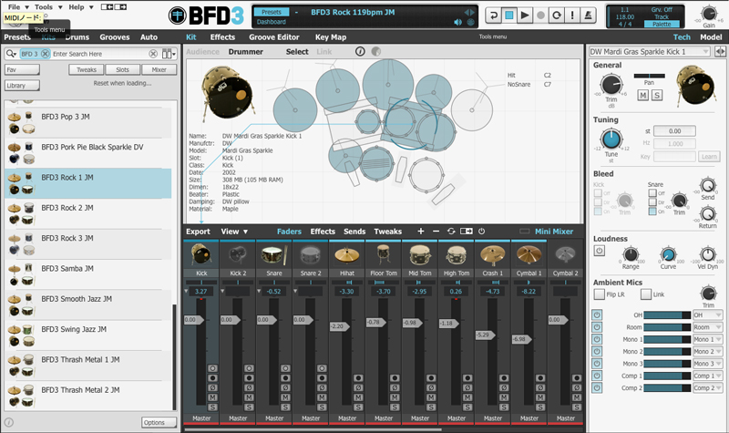
Task: Click the Floor Tom channel icon
Action: click(384, 255)
